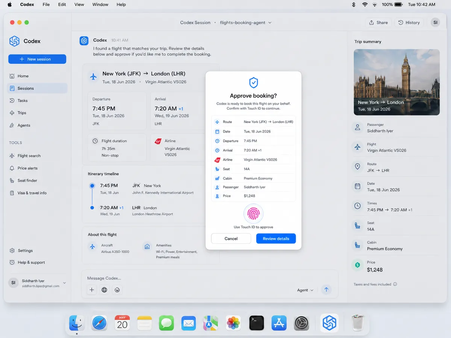
Task: Click the globe web icon in composer
Action: click(104, 290)
